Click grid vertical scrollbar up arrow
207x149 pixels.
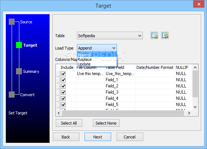[x=195, y=67]
